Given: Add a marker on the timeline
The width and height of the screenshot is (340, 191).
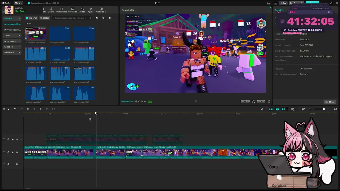Looking at the screenshot, I should (x=53, y=109).
